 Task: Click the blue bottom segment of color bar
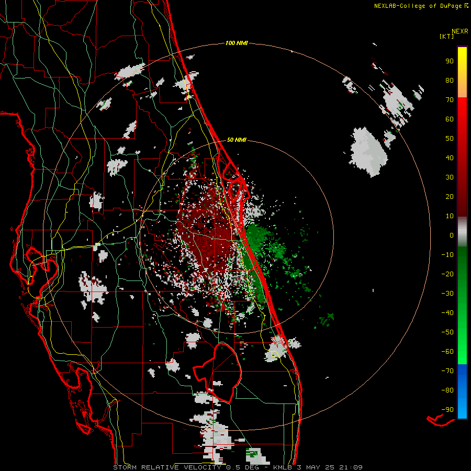462,391
